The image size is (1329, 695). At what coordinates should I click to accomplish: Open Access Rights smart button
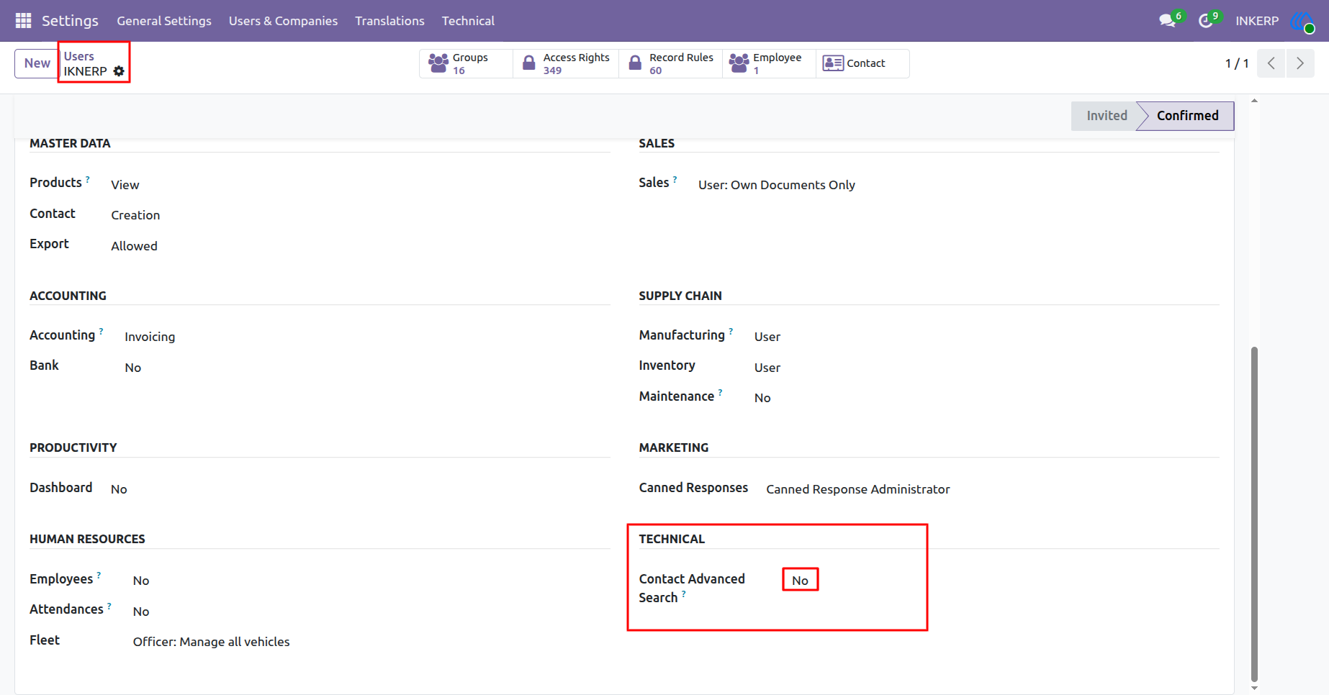point(566,63)
